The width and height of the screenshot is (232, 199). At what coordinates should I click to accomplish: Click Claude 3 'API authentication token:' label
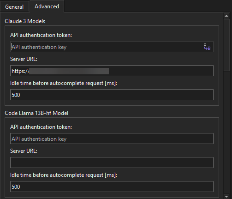(41, 35)
